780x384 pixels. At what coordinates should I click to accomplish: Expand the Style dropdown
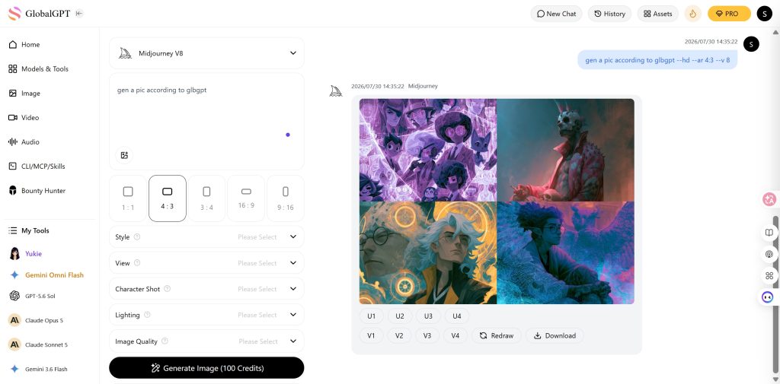(206, 237)
